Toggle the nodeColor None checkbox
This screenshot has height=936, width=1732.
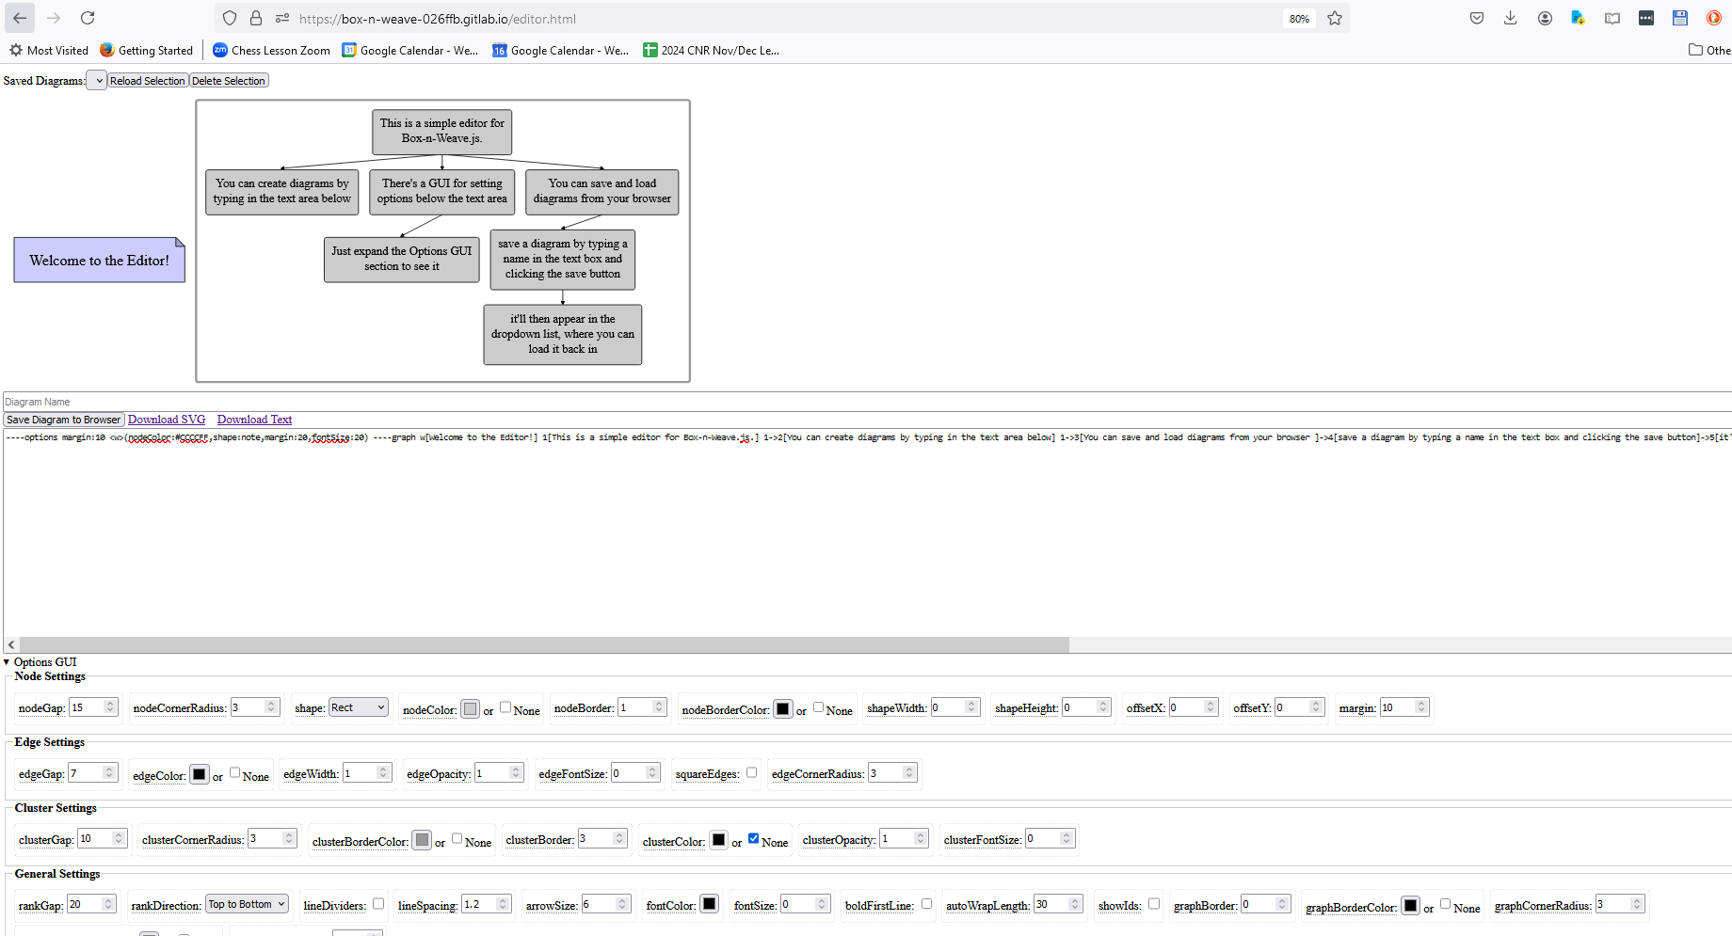505,707
